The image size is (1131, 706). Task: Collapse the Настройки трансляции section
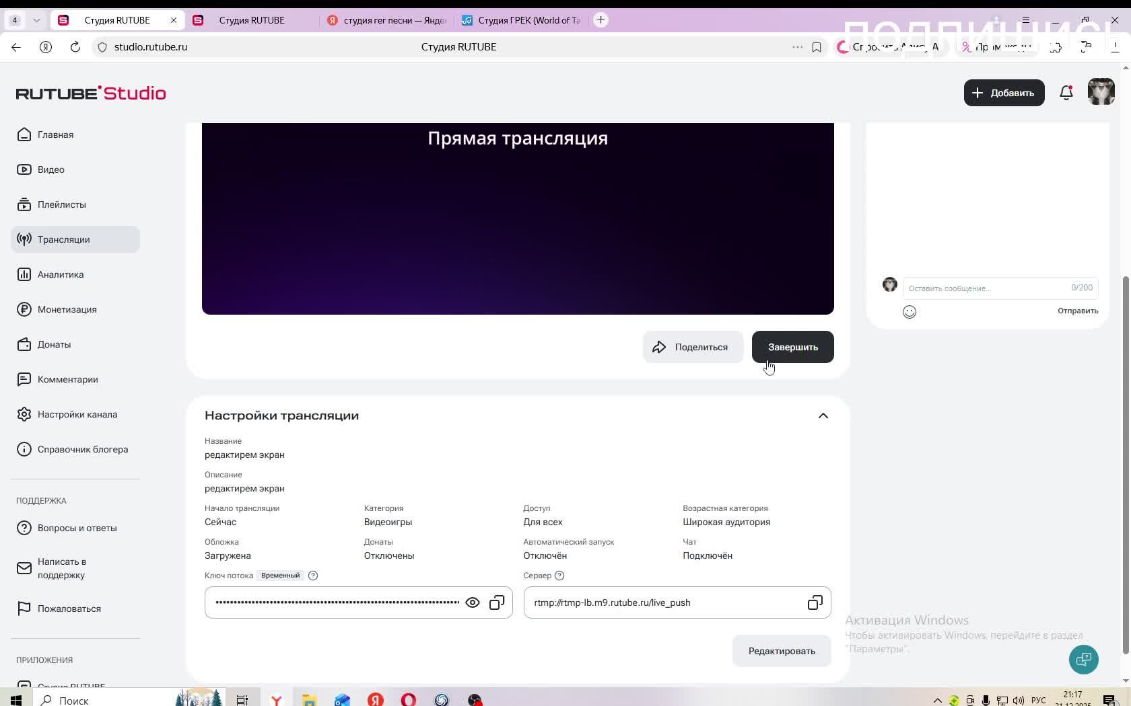[x=823, y=416]
